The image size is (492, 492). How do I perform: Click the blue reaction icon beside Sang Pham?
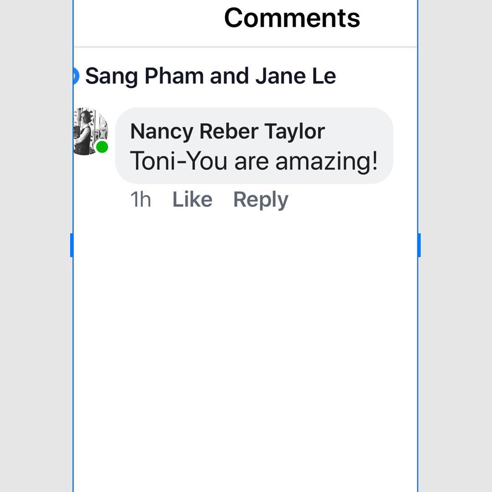(x=76, y=76)
